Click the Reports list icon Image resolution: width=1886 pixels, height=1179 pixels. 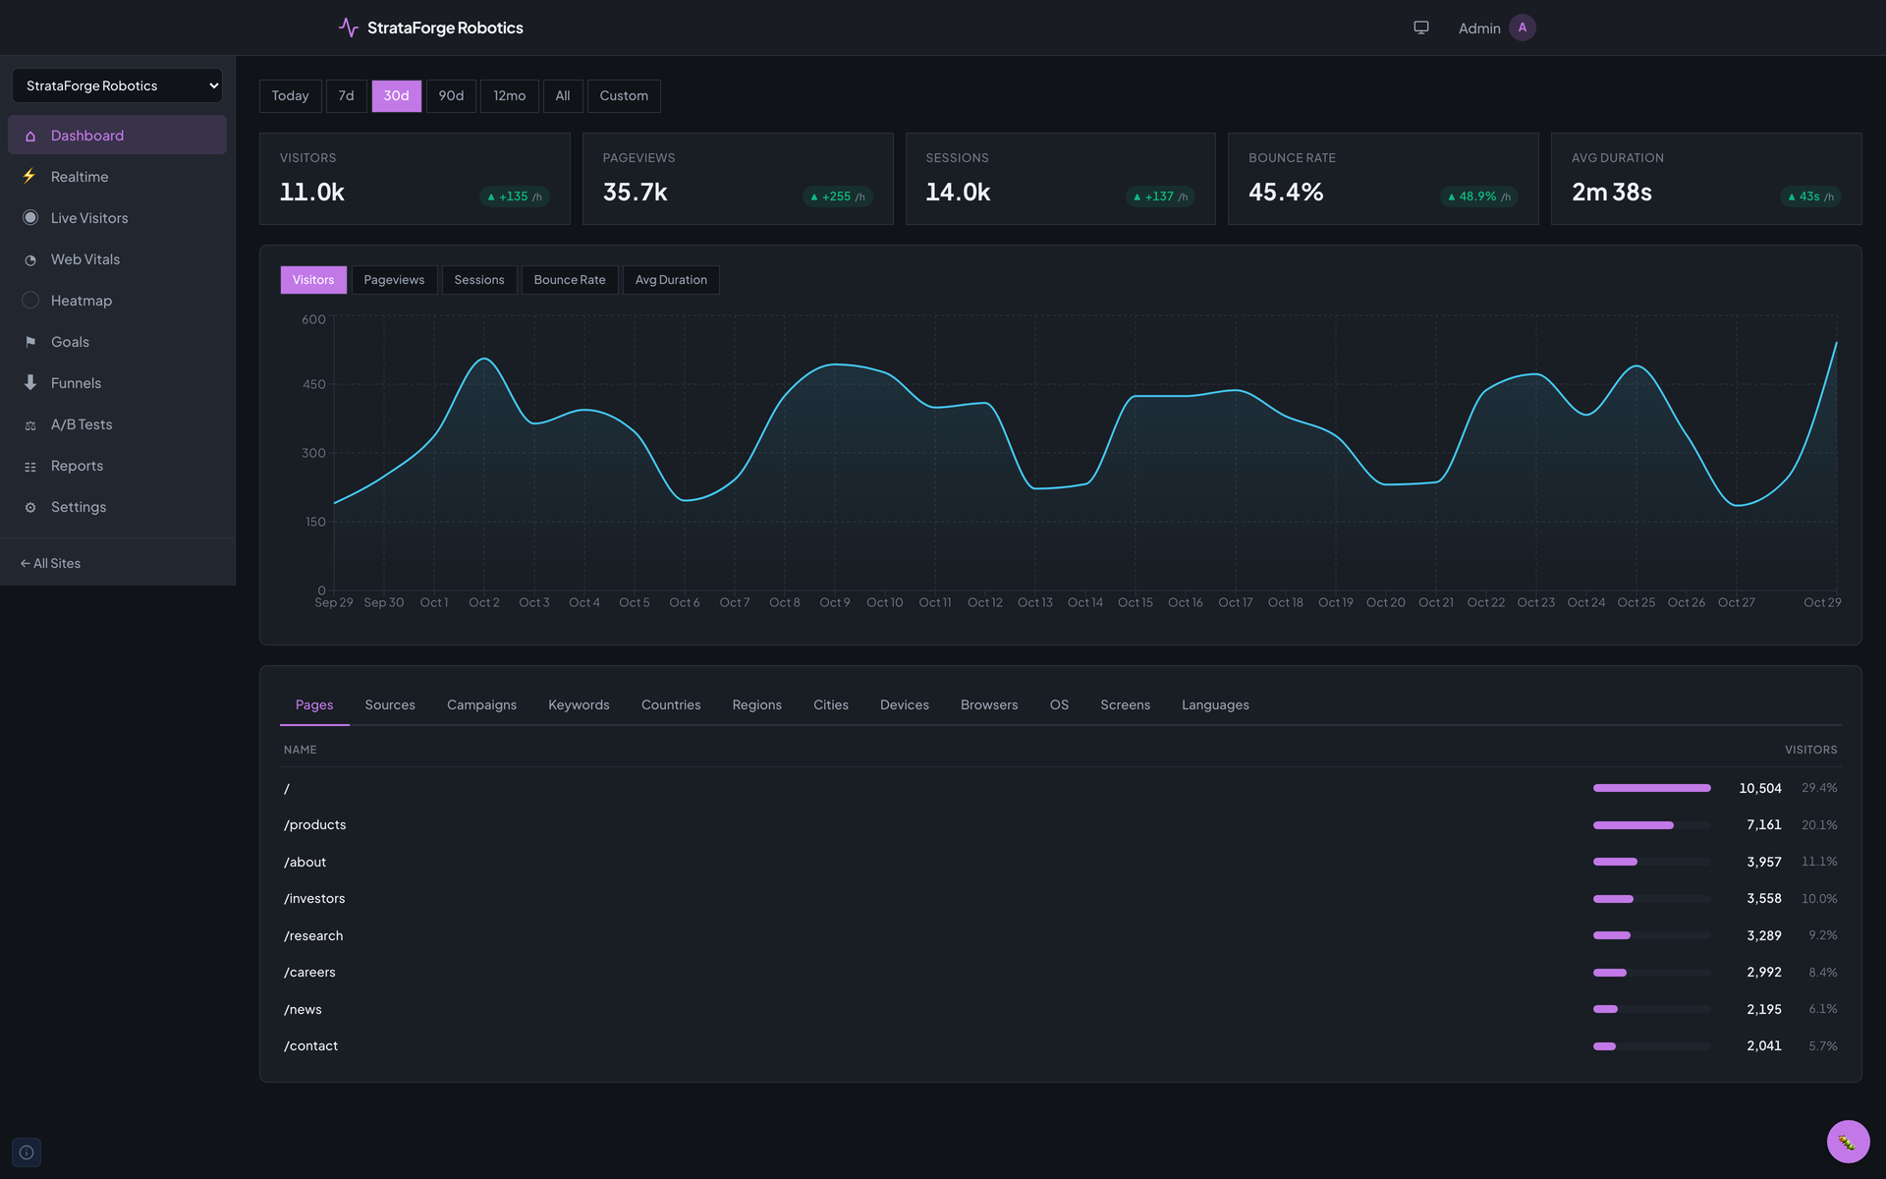pyautogui.click(x=30, y=466)
